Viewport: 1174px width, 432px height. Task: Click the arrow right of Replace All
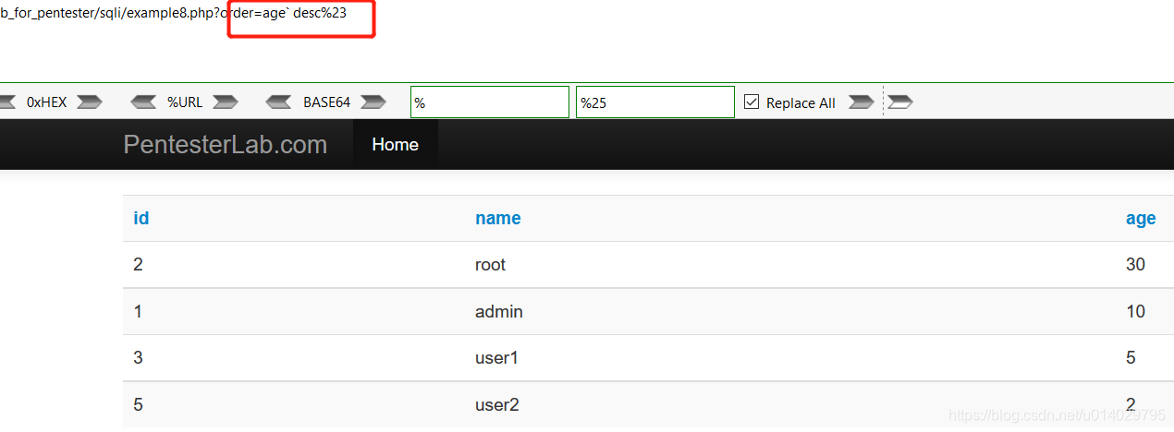[x=861, y=102]
